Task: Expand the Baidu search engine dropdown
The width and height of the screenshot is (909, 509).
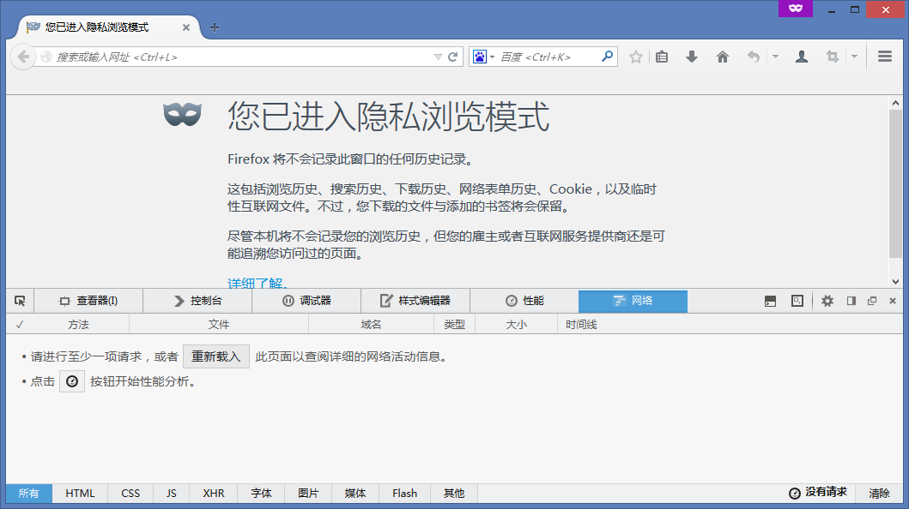Action: [x=482, y=57]
